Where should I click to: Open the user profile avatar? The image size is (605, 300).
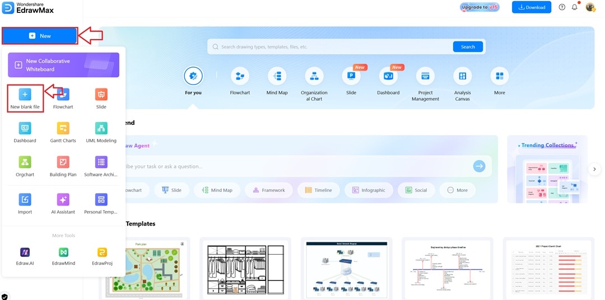click(590, 7)
